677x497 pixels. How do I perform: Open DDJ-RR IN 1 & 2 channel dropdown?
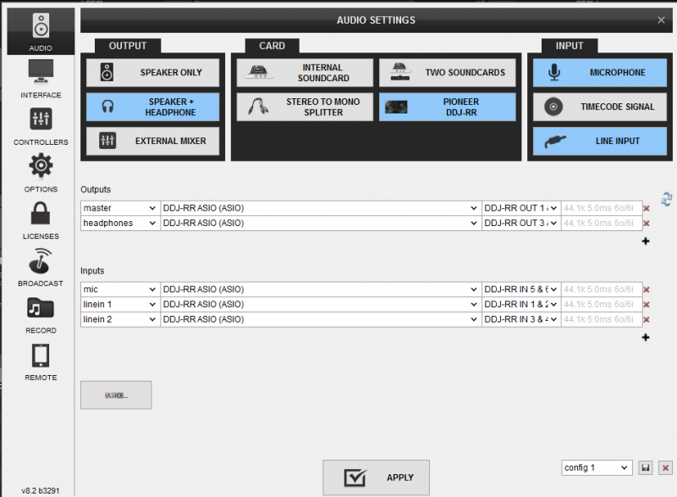point(521,305)
